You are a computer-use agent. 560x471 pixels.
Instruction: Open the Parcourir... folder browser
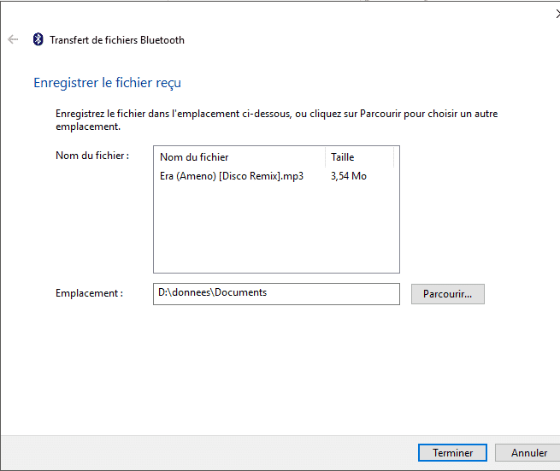coord(447,294)
